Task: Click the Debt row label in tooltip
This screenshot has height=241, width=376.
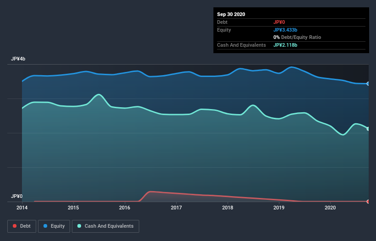Action: point(222,22)
